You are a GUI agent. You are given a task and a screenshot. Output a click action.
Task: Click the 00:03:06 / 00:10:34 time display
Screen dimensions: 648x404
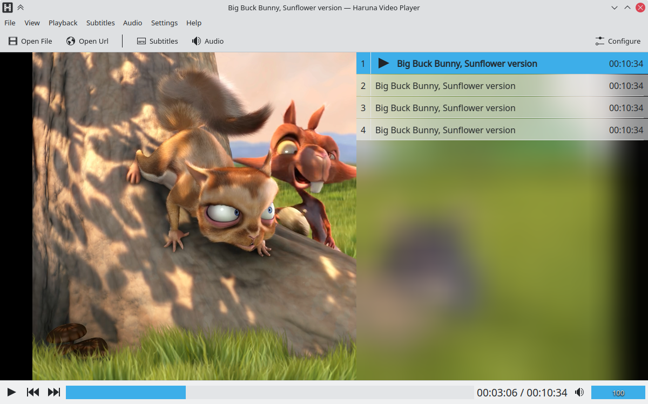[522, 393]
